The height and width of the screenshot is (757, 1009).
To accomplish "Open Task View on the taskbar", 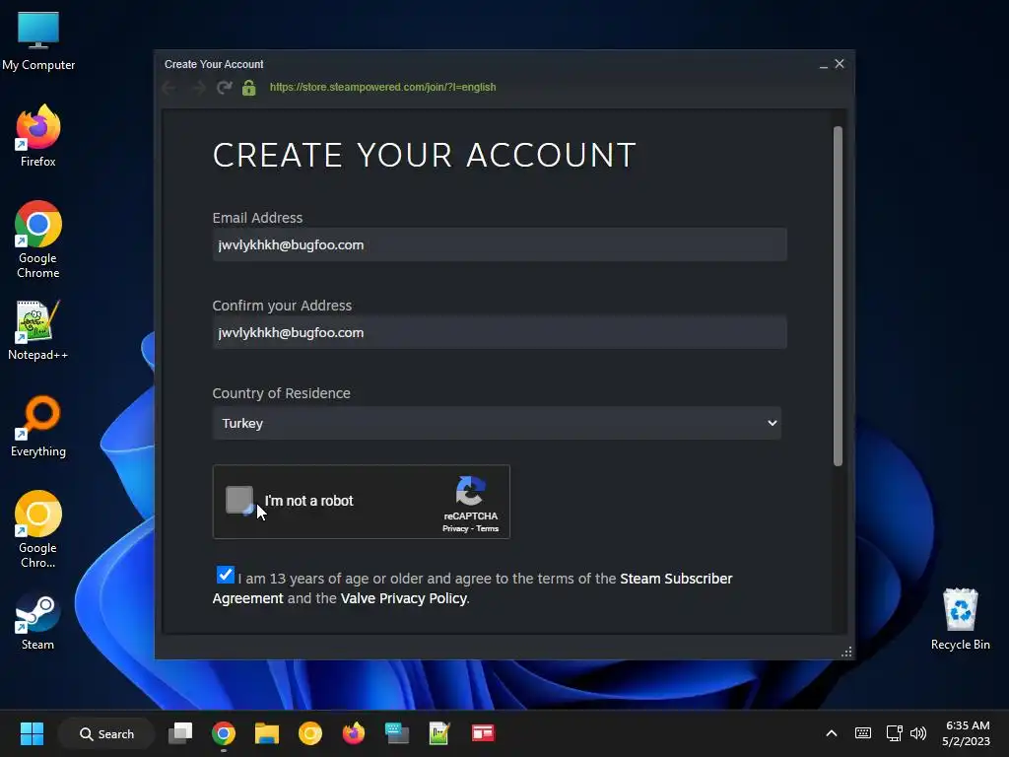I will pyautogui.click(x=180, y=733).
